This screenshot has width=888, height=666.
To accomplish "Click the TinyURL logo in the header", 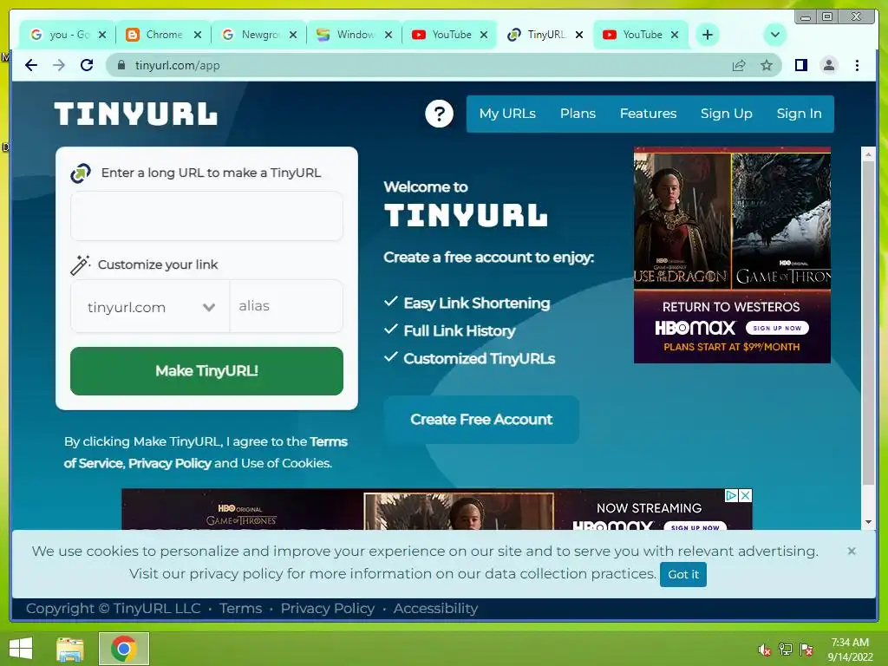I will [136, 114].
